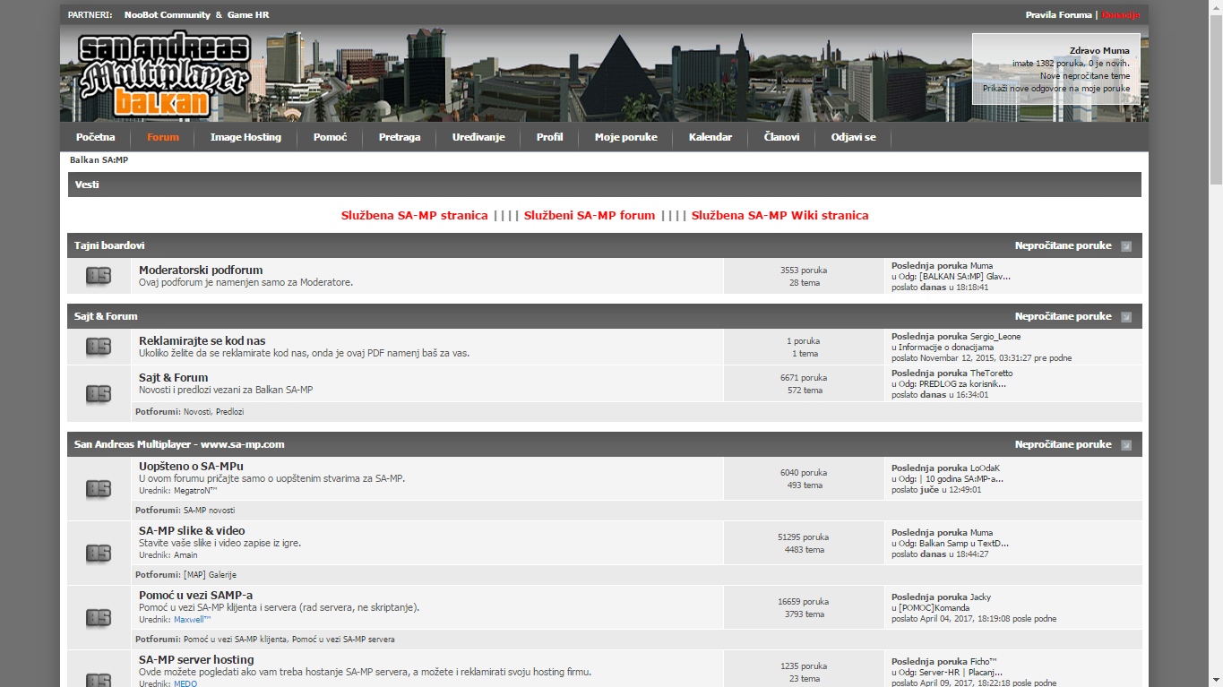Open last poster Jacky profile

point(981,597)
